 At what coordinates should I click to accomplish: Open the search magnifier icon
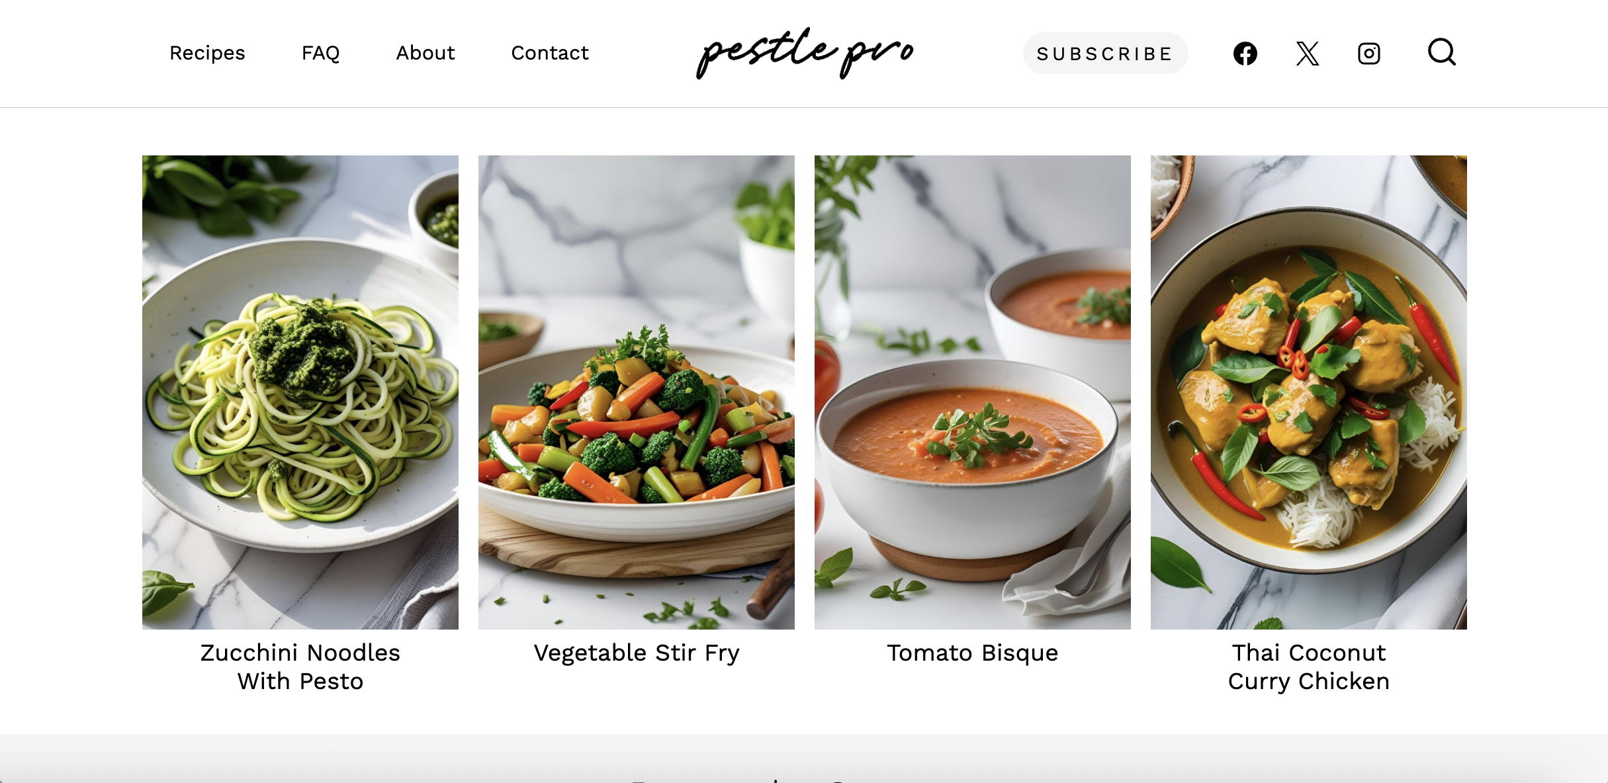pos(1441,52)
